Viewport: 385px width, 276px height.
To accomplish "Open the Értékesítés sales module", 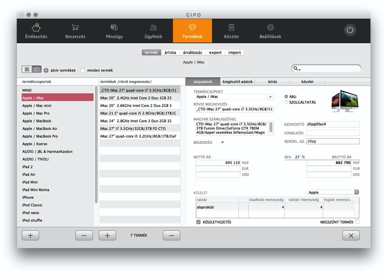I will point(36,31).
